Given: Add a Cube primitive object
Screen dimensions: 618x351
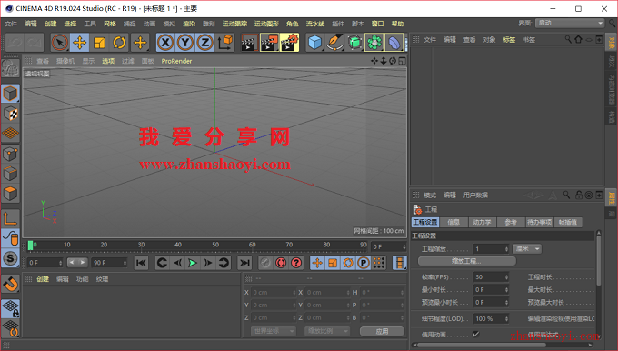Looking at the screenshot, I should pyautogui.click(x=314, y=43).
